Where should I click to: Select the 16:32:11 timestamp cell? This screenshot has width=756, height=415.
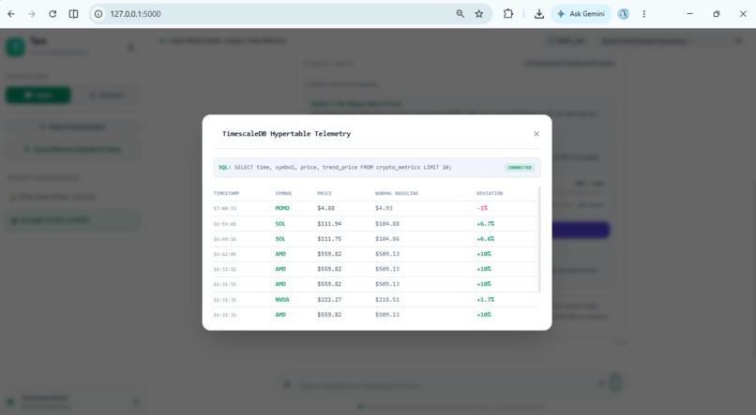tap(225, 269)
